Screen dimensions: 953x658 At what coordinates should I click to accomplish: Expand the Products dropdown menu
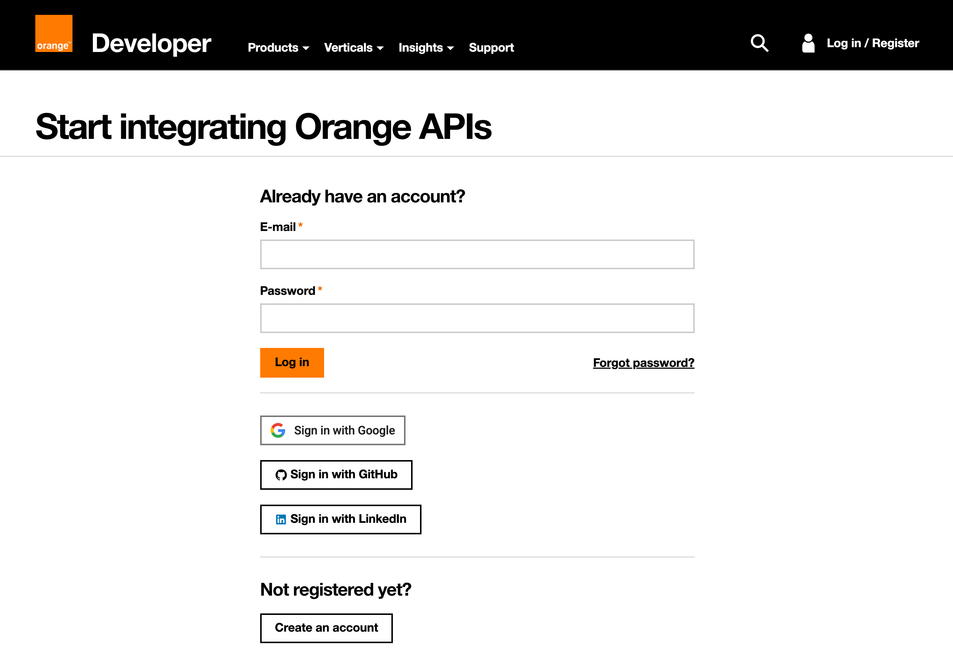278,48
